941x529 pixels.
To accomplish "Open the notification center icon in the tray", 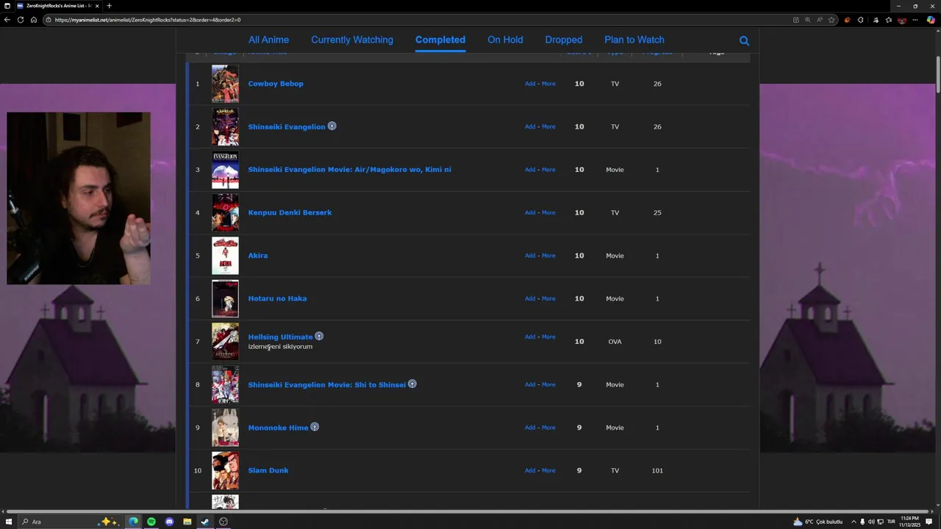I will point(929,522).
